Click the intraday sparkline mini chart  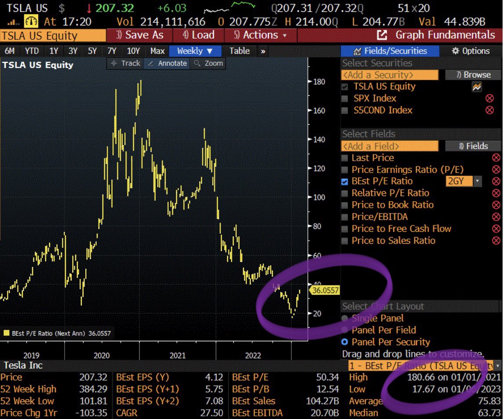click(230, 7)
